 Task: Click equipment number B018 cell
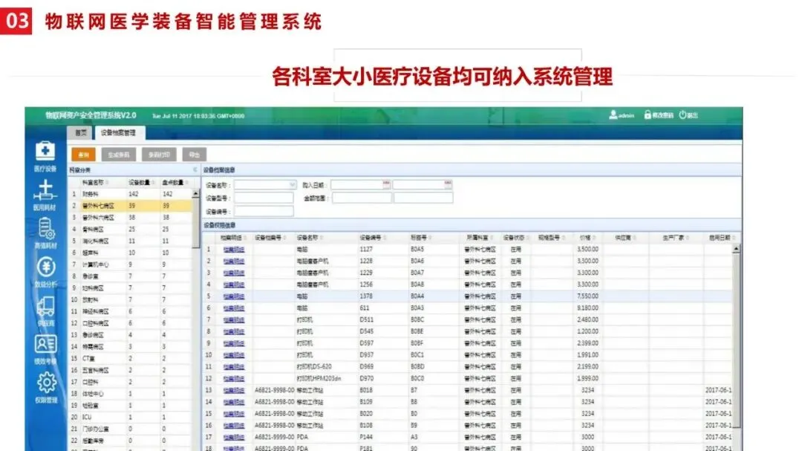pyautogui.click(x=366, y=391)
